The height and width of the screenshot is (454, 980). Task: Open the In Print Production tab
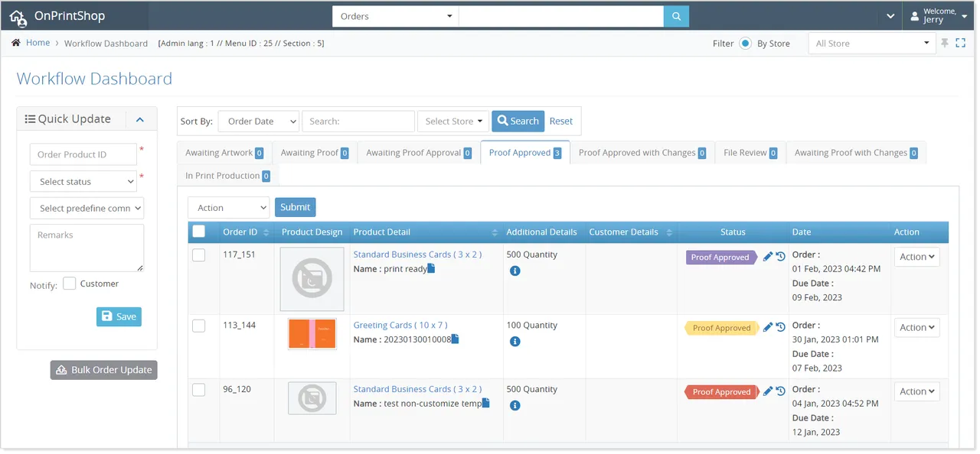point(223,175)
